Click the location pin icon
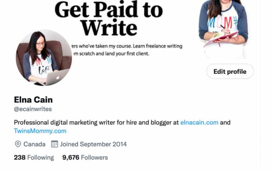The width and height of the screenshot is (272, 170). [x=18, y=144]
